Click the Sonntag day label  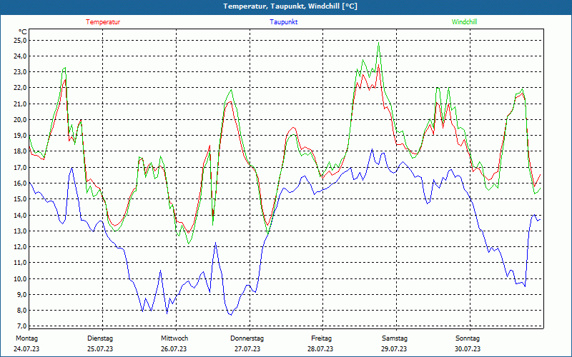coord(468,338)
